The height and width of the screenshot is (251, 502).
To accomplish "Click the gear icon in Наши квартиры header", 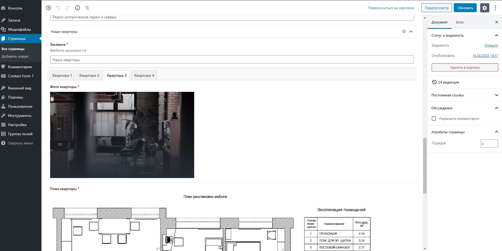I will coord(404,32).
